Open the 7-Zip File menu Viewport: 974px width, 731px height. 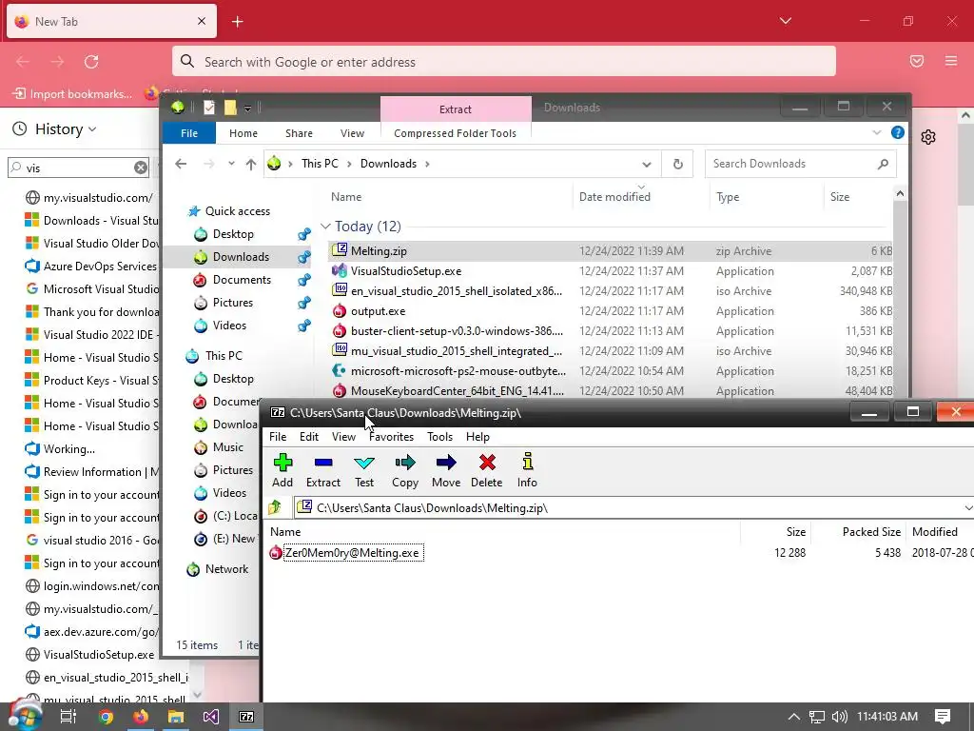[x=278, y=436]
